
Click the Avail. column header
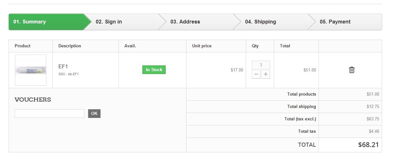point(130,46)
